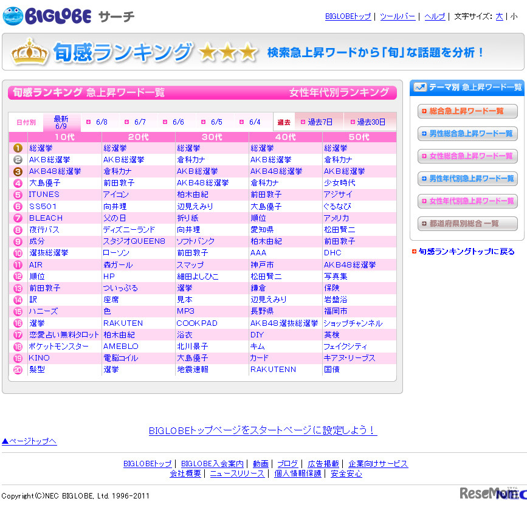Click the BIGLOBE logo icon

tap(13, 16)
